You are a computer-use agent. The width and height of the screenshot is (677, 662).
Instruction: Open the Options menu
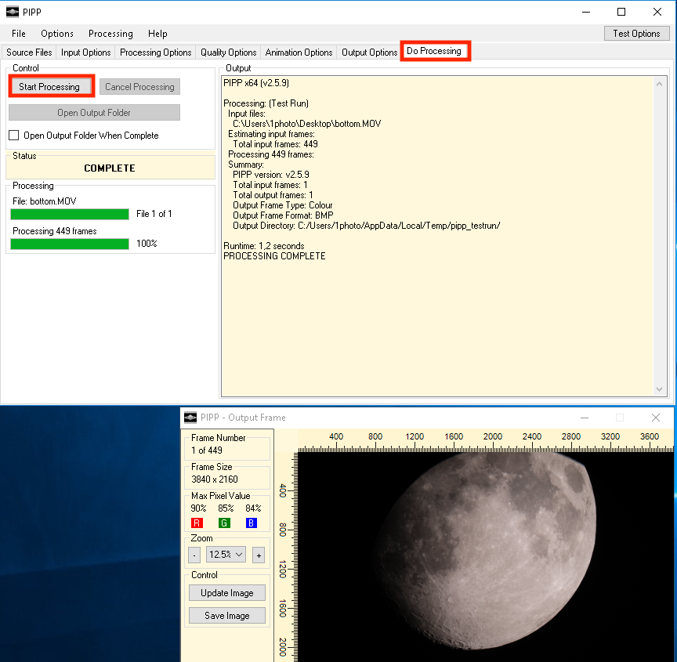(x=57, y=34)
